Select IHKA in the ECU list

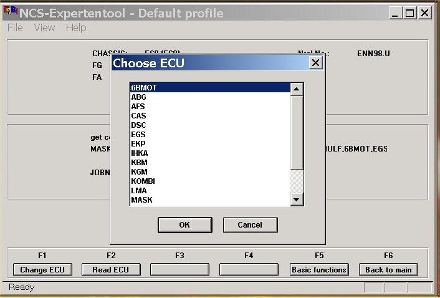click(210, 153)
